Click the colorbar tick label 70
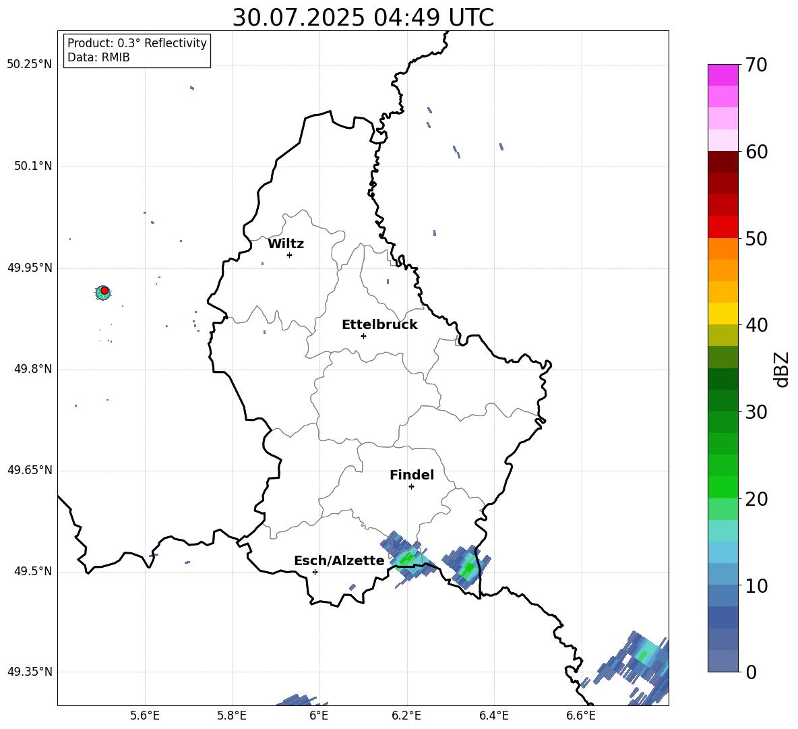Image resolution: width=798 pixels, height=729 pixels. (x=756, y=65)
